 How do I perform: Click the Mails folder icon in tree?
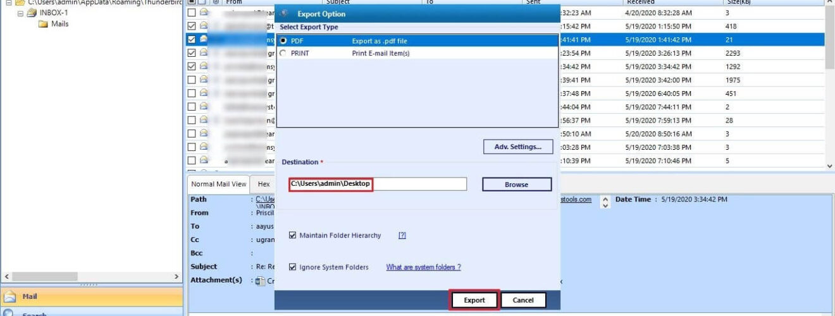(x=43, y=24)
